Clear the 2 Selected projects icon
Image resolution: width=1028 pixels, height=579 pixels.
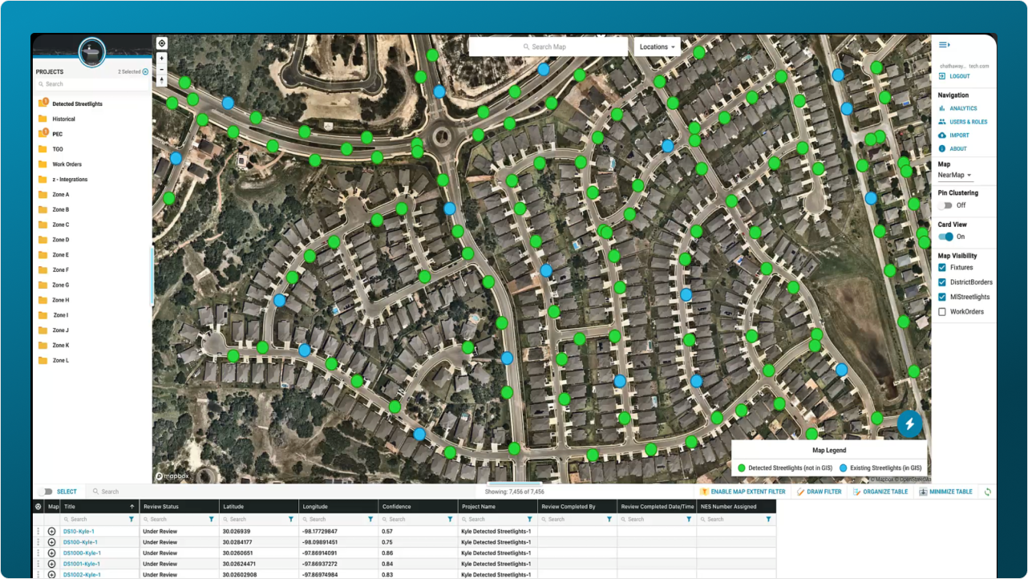pyautogui.click(x=145, y=72)
